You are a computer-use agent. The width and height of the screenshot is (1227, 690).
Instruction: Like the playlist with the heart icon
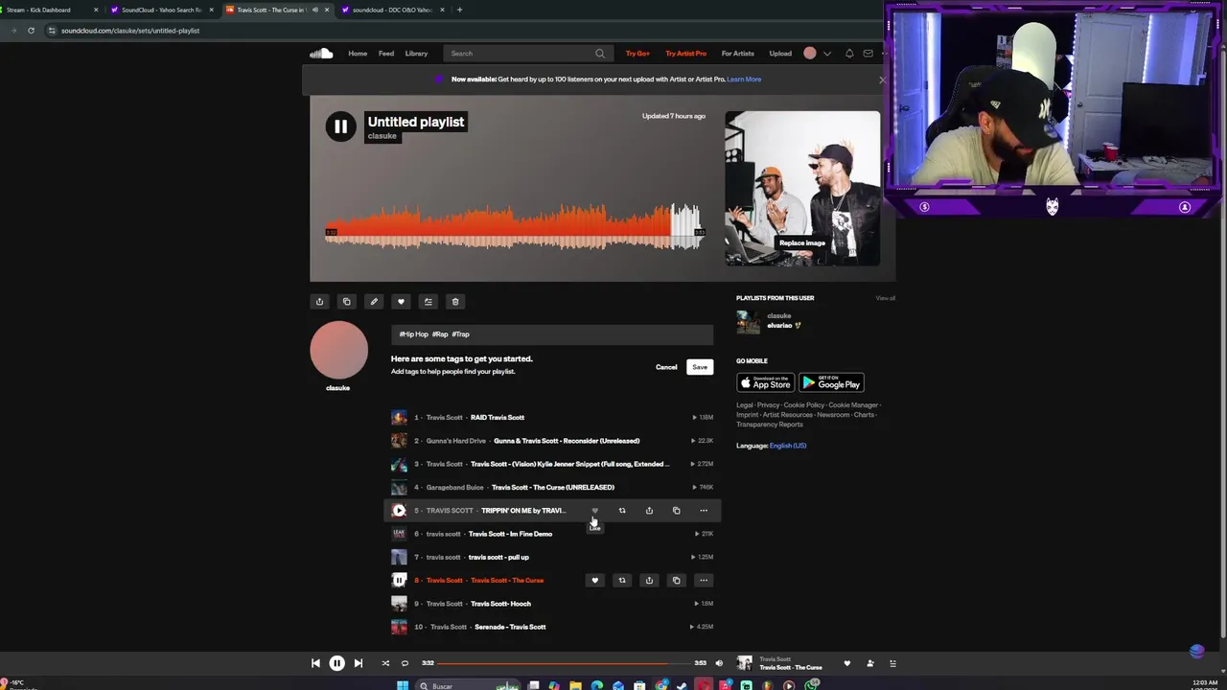[401, 302]
